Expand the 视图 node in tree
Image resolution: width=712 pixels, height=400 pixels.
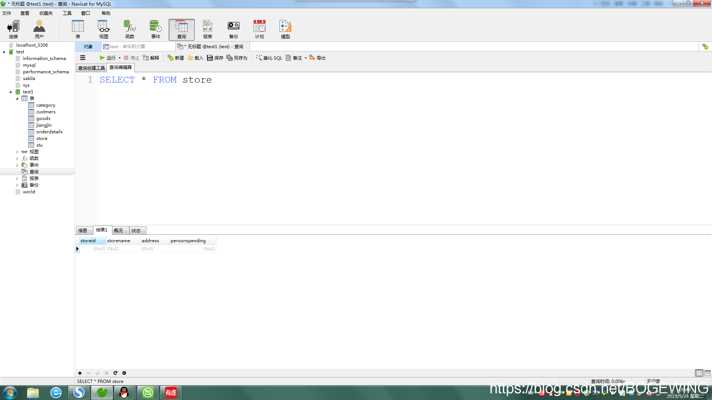coord(17,152)
